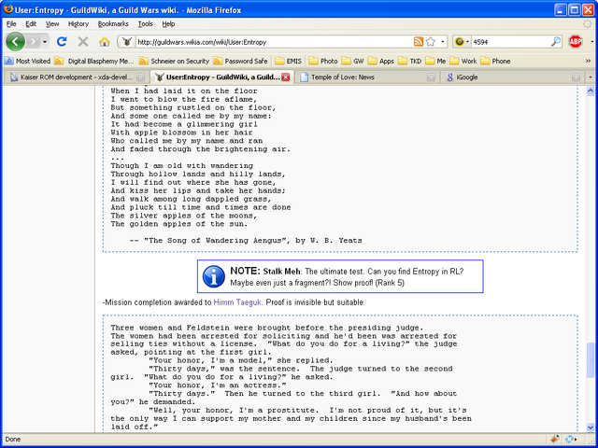The image size is (598, 448).
Task: Click 'The golden apples of the sun.' line
Action: pos(178,224)
